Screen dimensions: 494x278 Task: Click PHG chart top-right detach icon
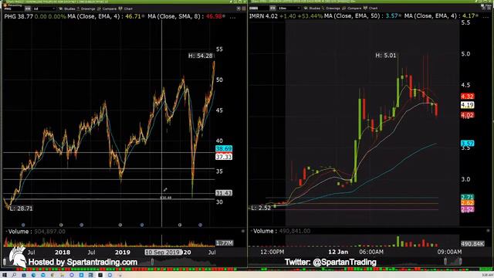(x=239, y=8)
